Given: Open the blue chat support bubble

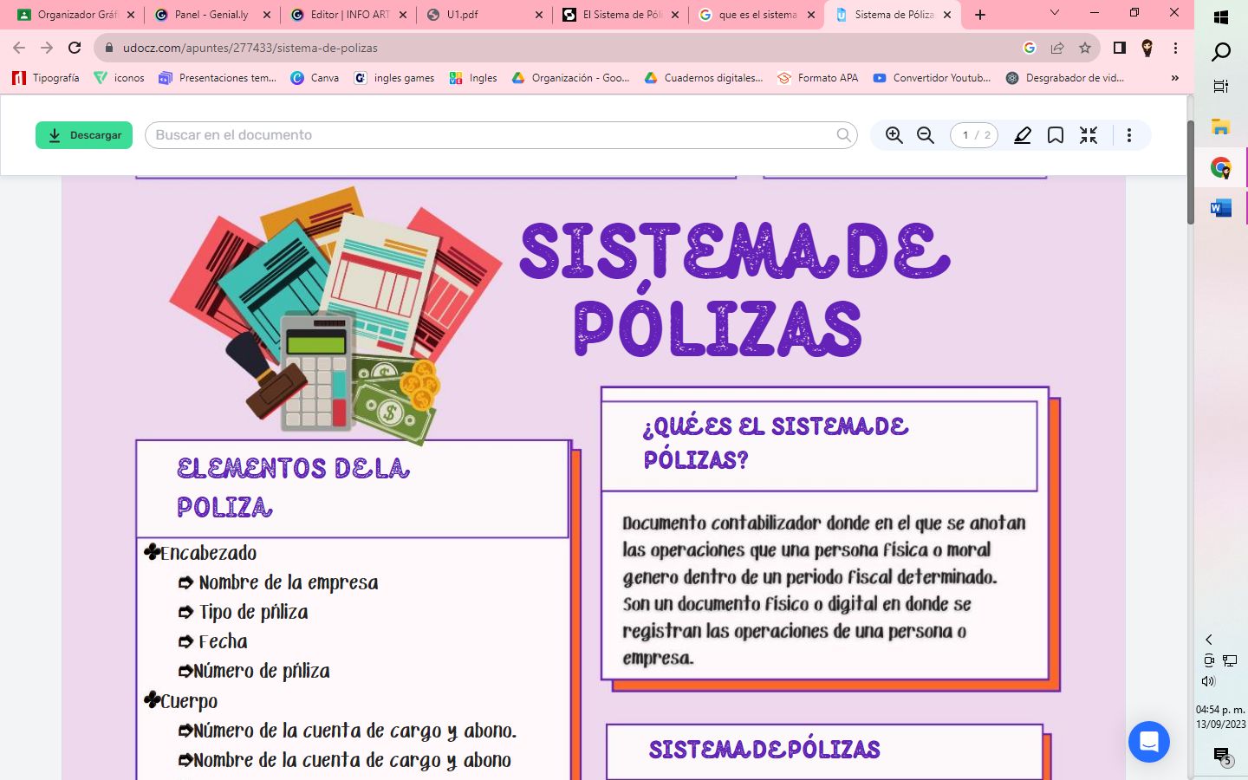Looking at the screenshot, I should [1149, 742].
